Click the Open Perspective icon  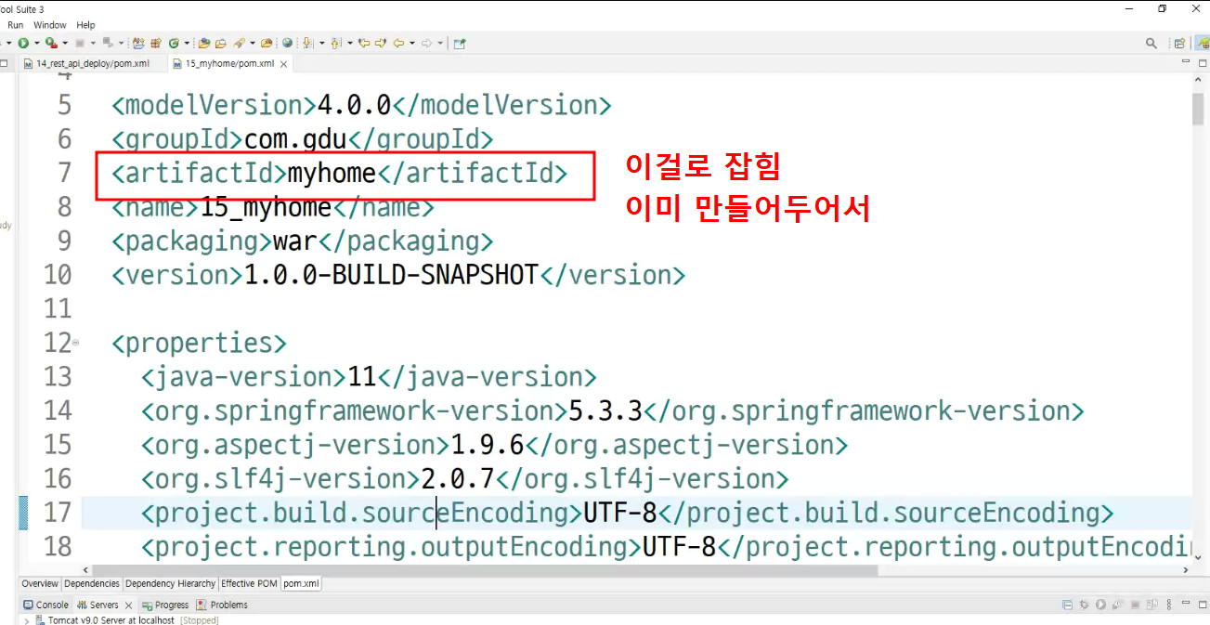(x=1179, y=44)
